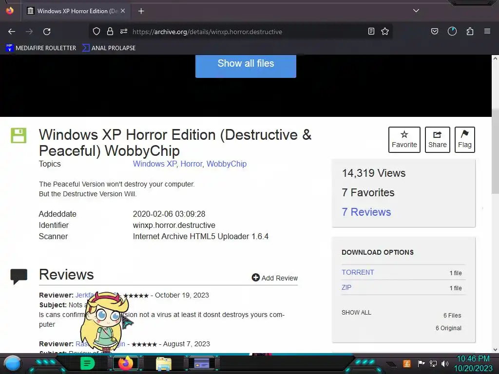This screenshot has height=374, width=499.
Task: Bookmark this page with the star icon
Action: pyautogui.click(x=385, y=31)
